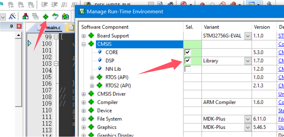Select the CMSIS Driver tree row
This screenshot has height=137, width=284.
pyautogui.click(x=111, y=94)
